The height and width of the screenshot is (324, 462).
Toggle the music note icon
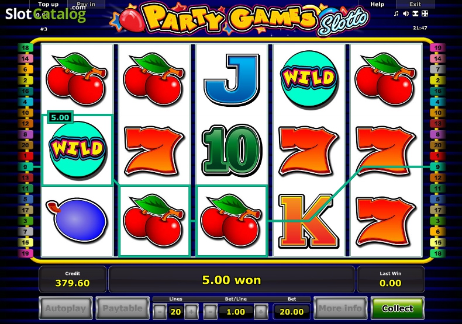(397, 13)
